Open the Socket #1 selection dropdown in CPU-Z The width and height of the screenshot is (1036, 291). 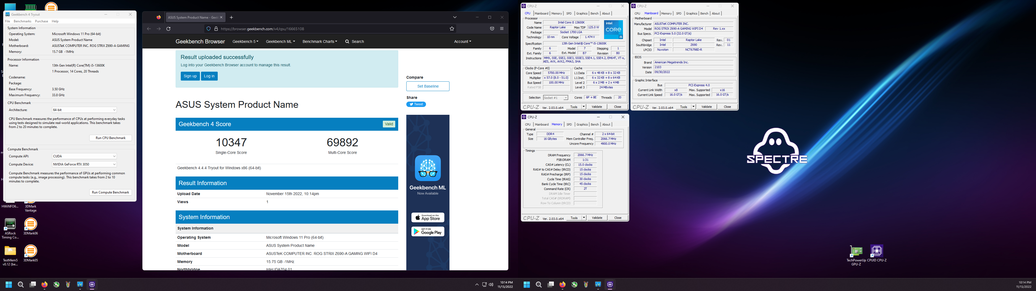(556, 98)
